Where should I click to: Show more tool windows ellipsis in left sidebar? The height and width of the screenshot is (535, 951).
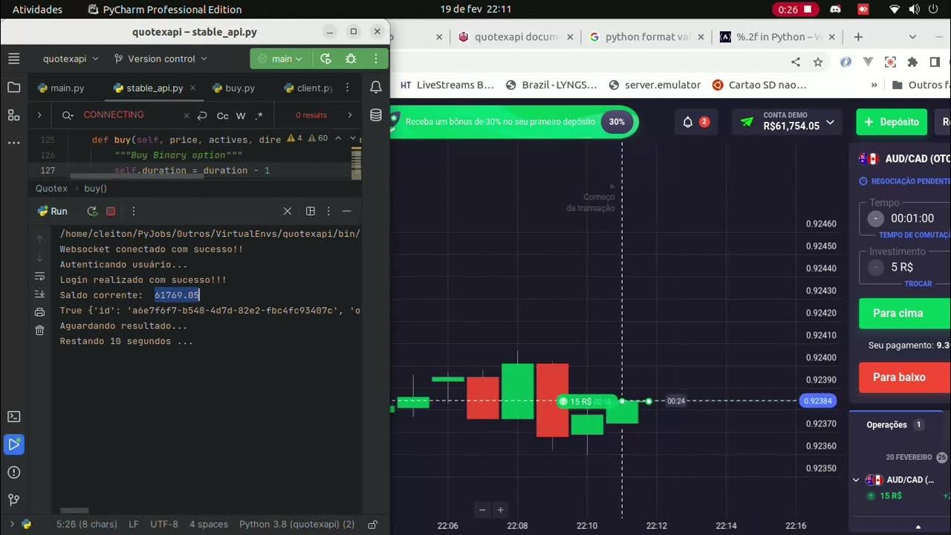tap(14, 142)
